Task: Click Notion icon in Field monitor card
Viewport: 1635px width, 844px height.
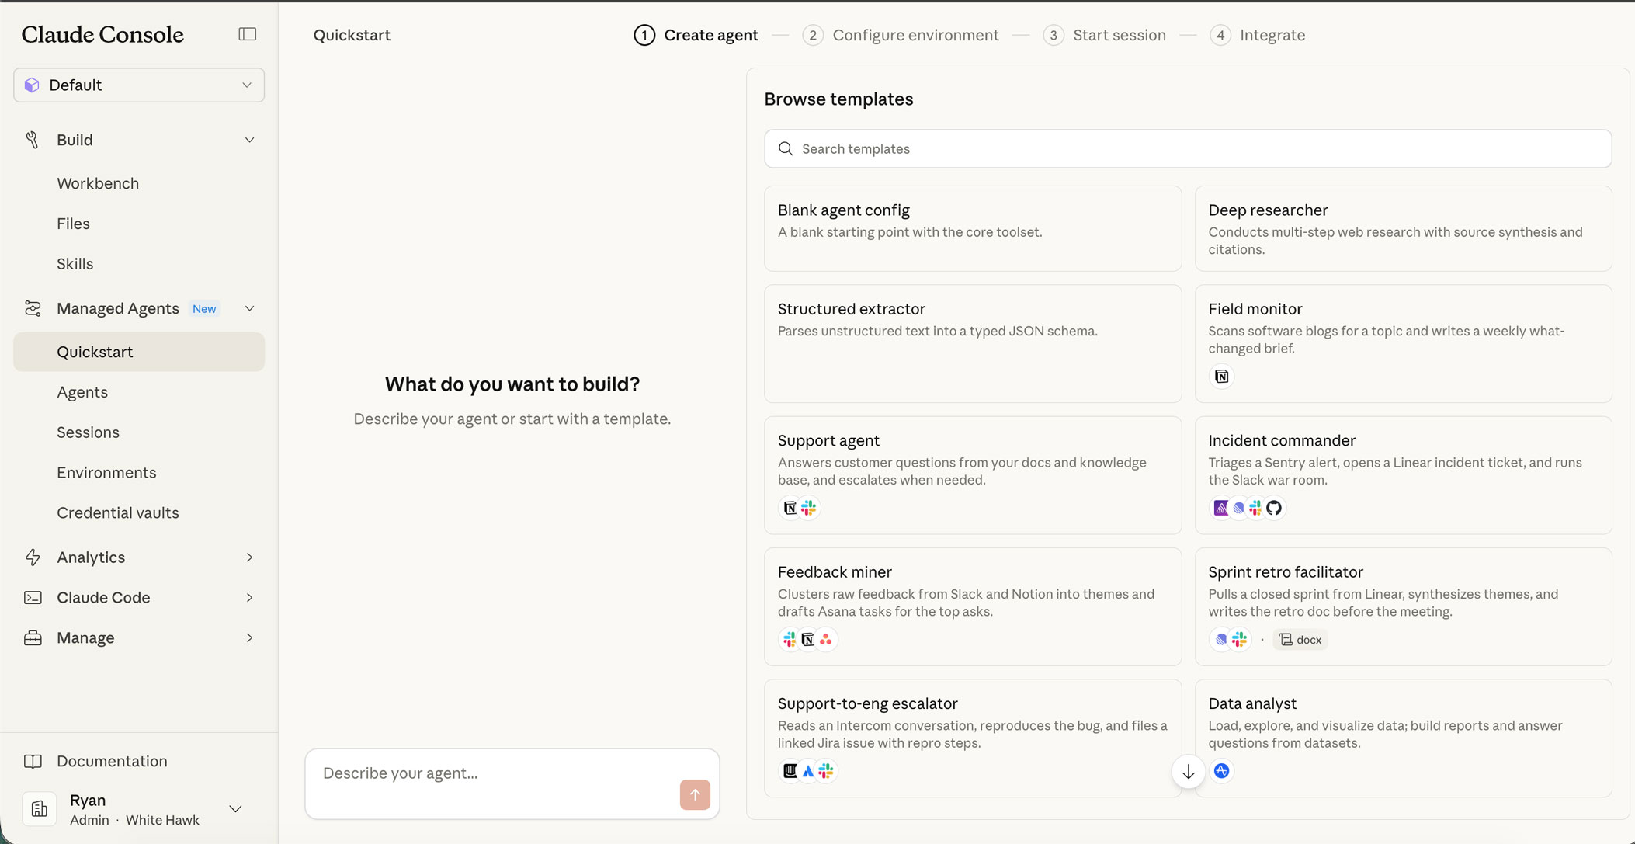Action: [1221, 377]
